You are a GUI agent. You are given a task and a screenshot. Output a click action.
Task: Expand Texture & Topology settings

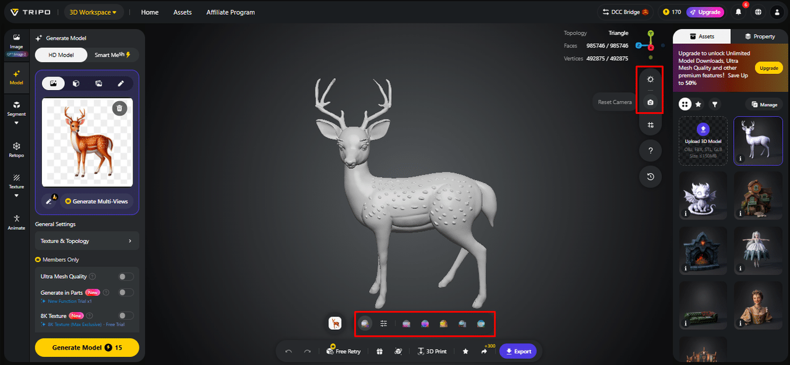(x=87, y=241)
